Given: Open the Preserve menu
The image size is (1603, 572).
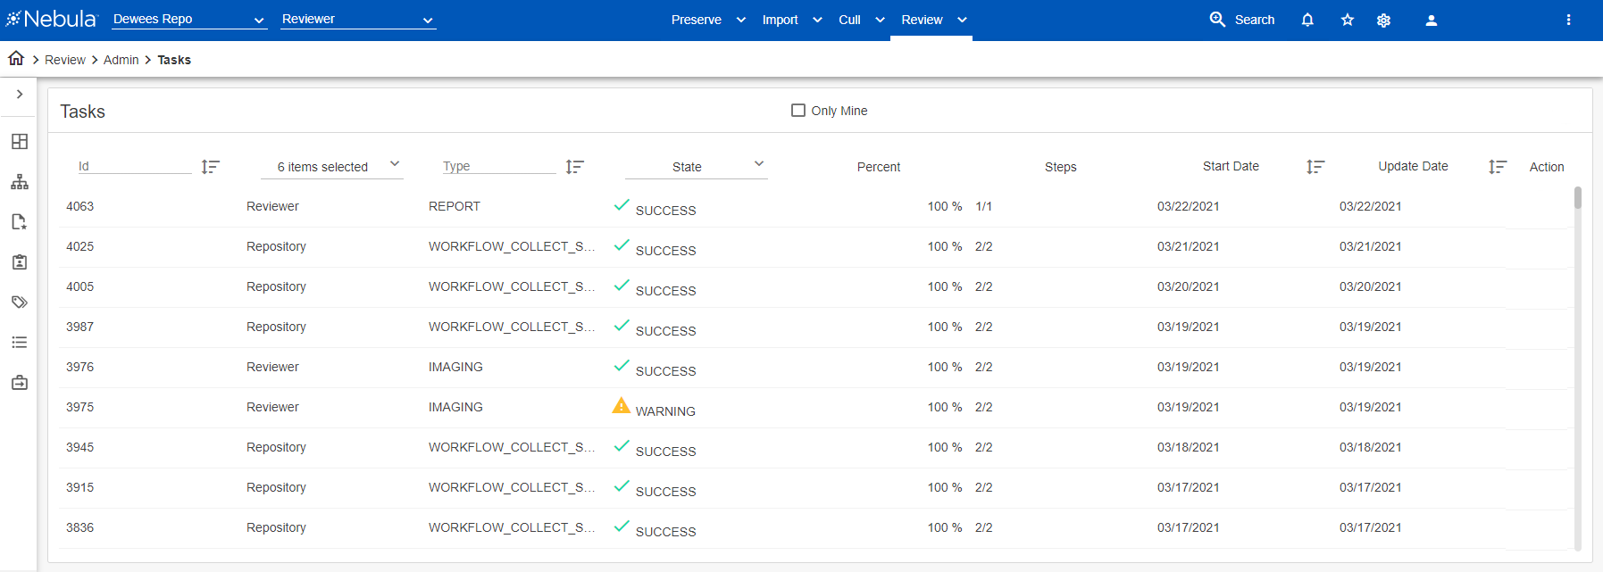Looking at the screenshot, I should pyautogui.click(x=707, y=20).
